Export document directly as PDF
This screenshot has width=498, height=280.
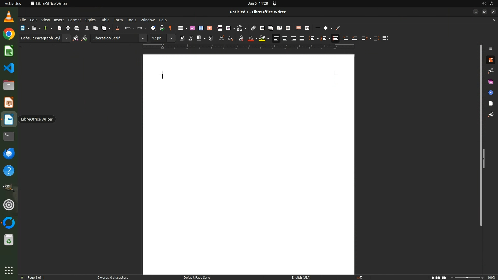[x=59, y=28]
